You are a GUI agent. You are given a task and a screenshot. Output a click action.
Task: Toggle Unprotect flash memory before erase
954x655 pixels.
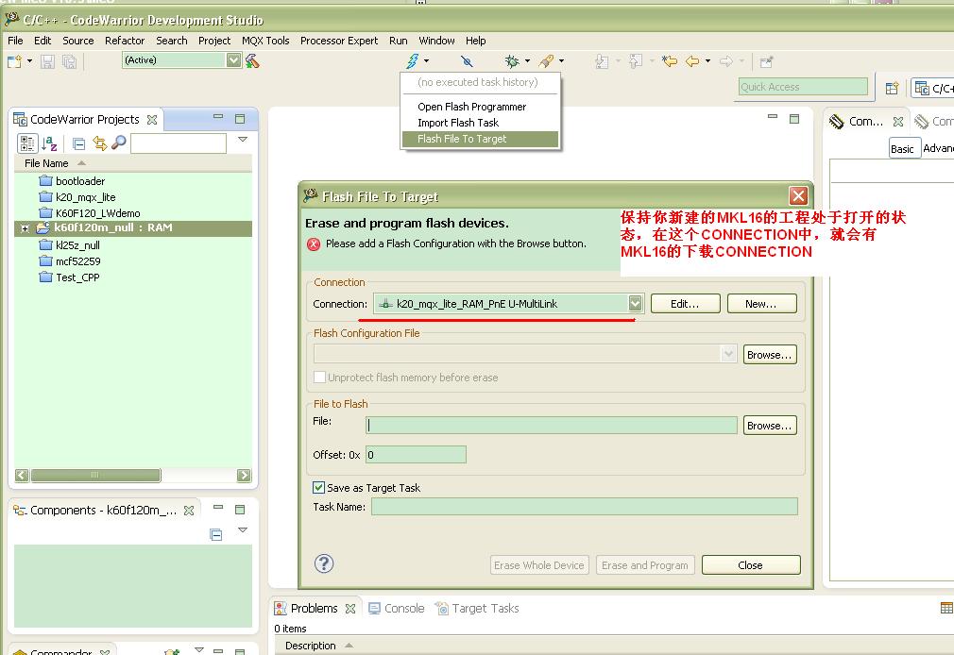coord(319,378)
